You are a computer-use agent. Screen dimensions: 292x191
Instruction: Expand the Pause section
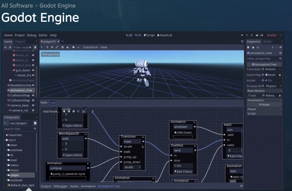coord(264,109)
